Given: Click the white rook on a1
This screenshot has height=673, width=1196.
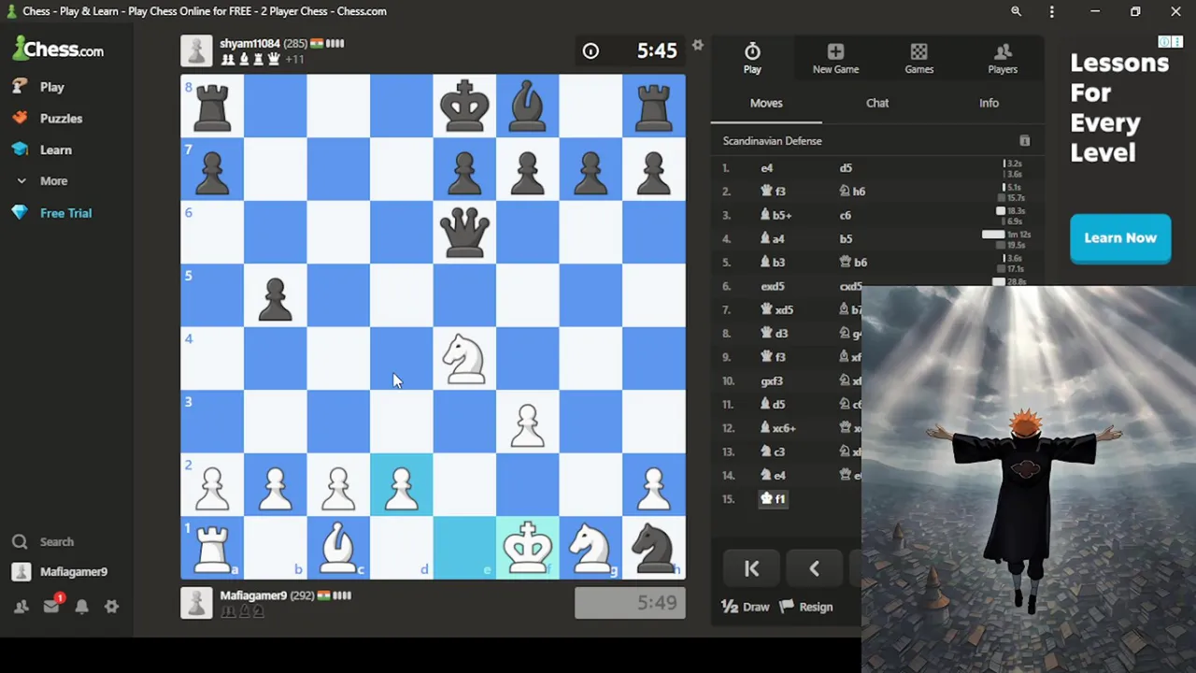Looking at the screenshot, I should (x=212, y=548).
